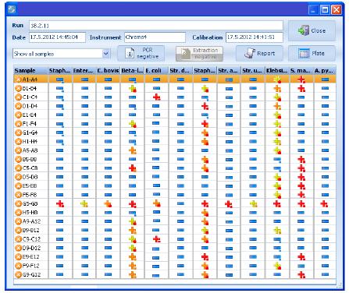
Task: Click the red plus in second Staph column, row F1-F4
Action: coord(205,124)
